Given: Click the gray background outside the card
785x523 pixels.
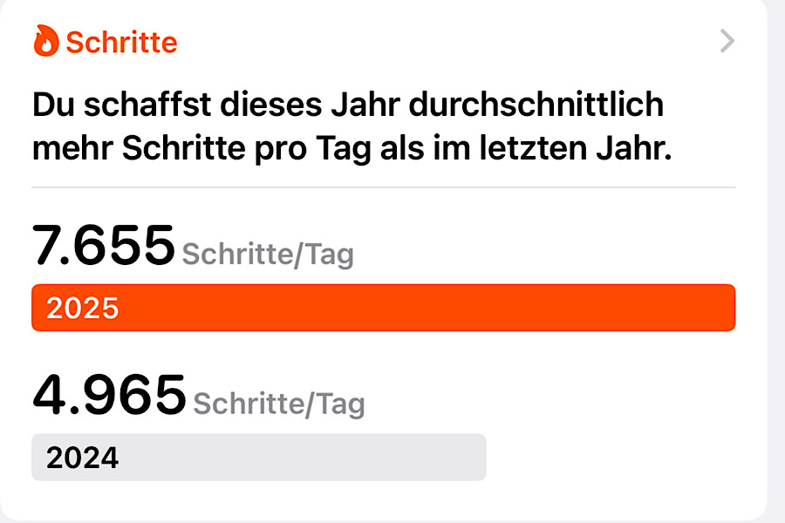Looking at the screenshot, I should click(x=775, y=261).
